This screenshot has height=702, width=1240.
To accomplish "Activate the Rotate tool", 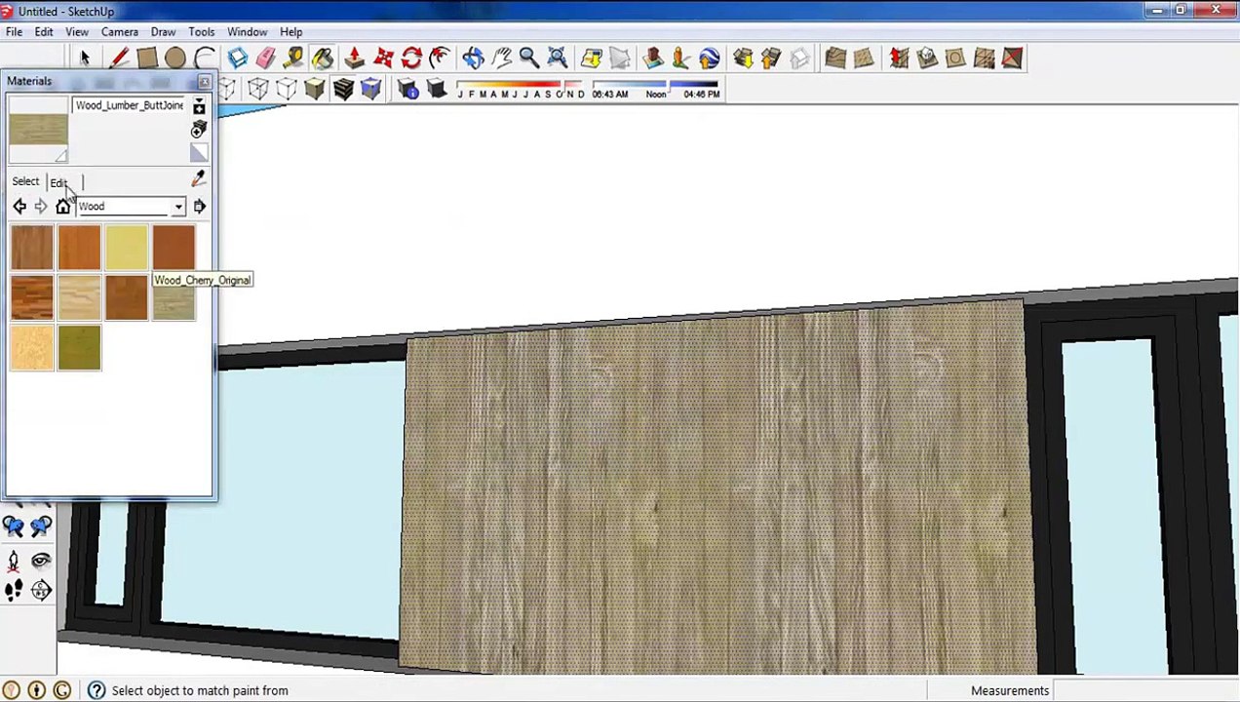I will [411, 58].
